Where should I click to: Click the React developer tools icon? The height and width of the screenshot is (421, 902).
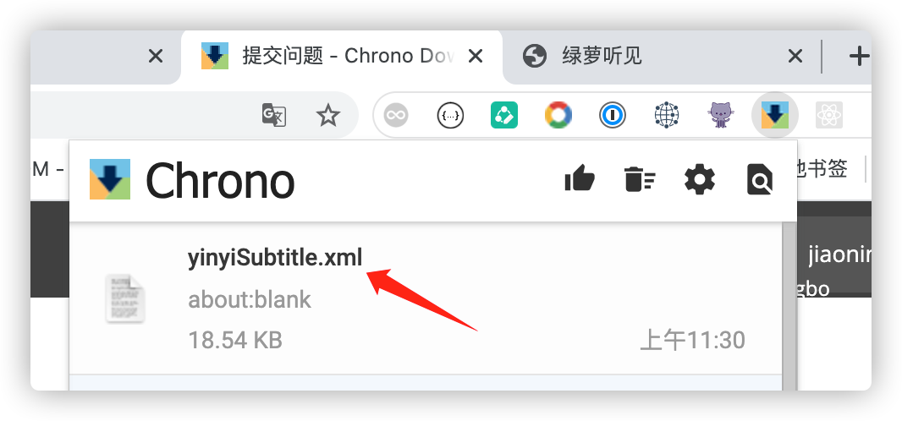[x=828, y=115]
